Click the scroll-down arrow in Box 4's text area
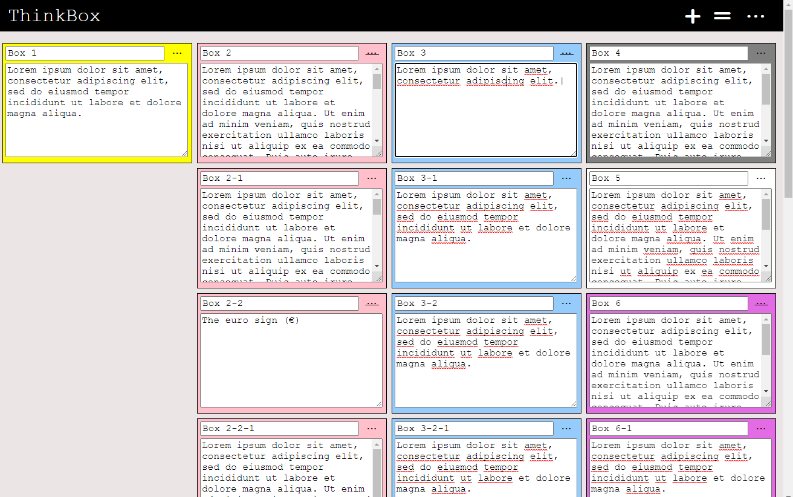 tap(766, 141)
